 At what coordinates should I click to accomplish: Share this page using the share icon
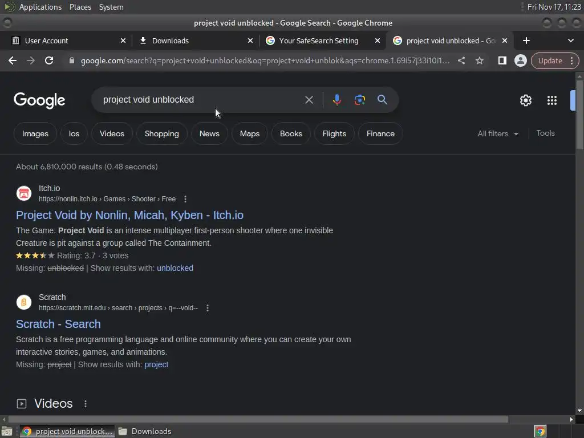pyautogui.click(x=461, y=60)
